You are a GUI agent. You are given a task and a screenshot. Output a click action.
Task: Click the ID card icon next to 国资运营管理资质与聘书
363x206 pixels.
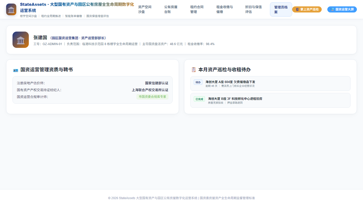tap(16, 70)
